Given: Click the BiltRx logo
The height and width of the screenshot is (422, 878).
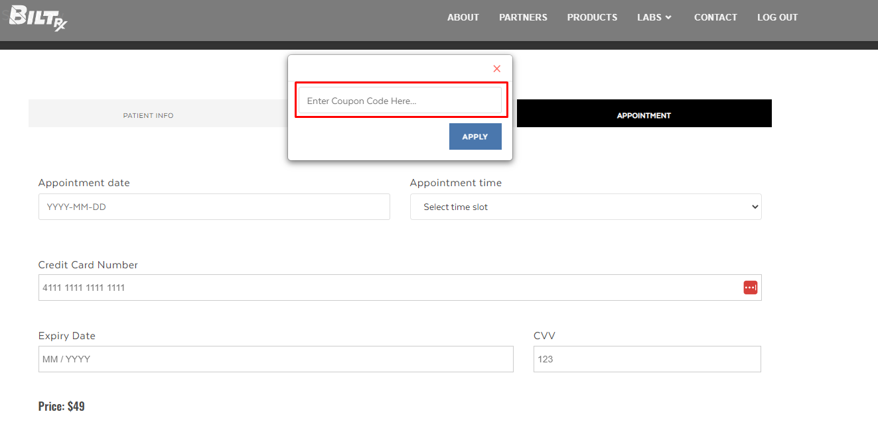Looking at the screenshot, I should pos(38,18).
